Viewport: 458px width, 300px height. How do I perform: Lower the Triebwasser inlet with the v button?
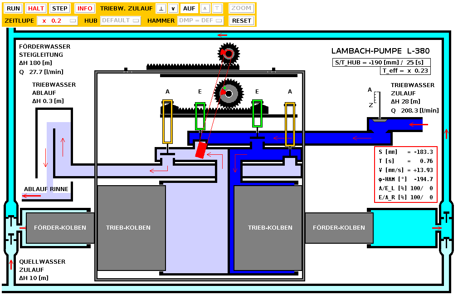pyautogui.click(x=173, y=9)
